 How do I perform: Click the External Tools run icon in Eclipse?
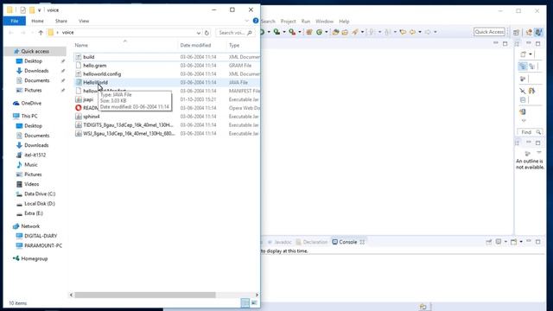[292, 32]
